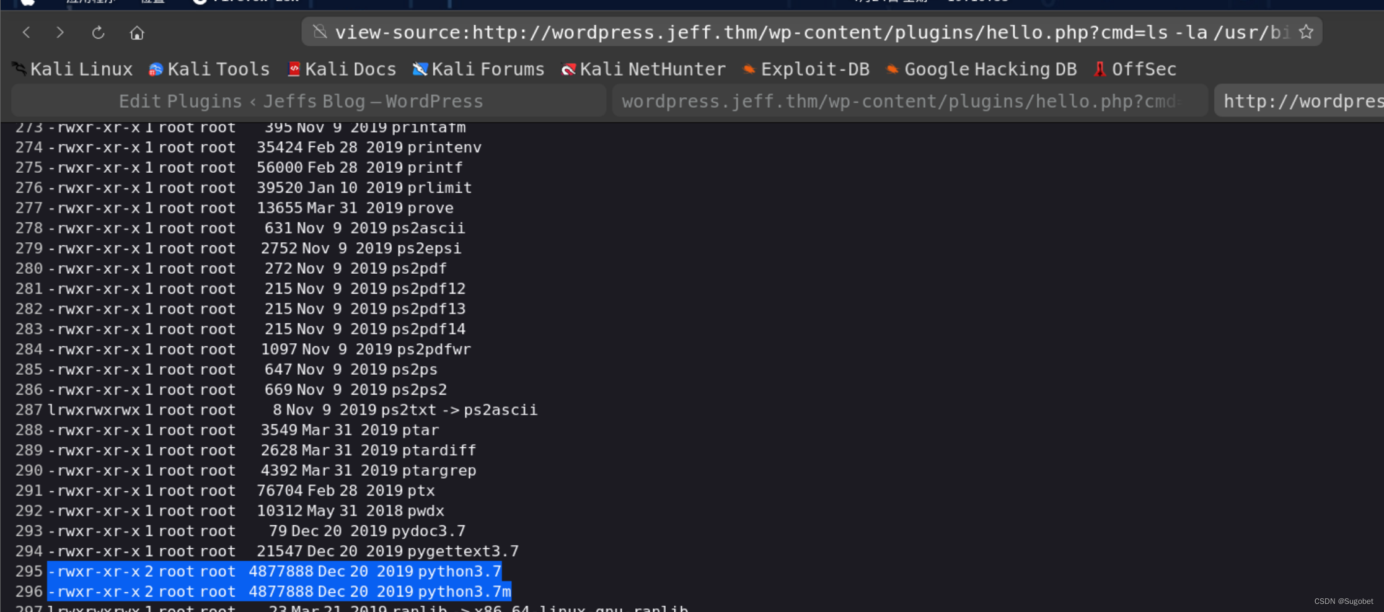This screenshot has height=612, width=1384.
Task: Reload the current page
Action: [98, 32]
